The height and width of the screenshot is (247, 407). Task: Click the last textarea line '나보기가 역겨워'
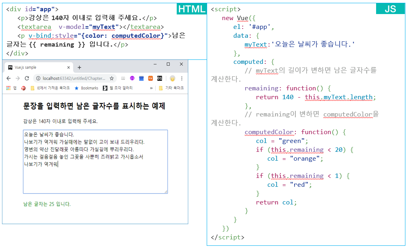coord(41,164)
